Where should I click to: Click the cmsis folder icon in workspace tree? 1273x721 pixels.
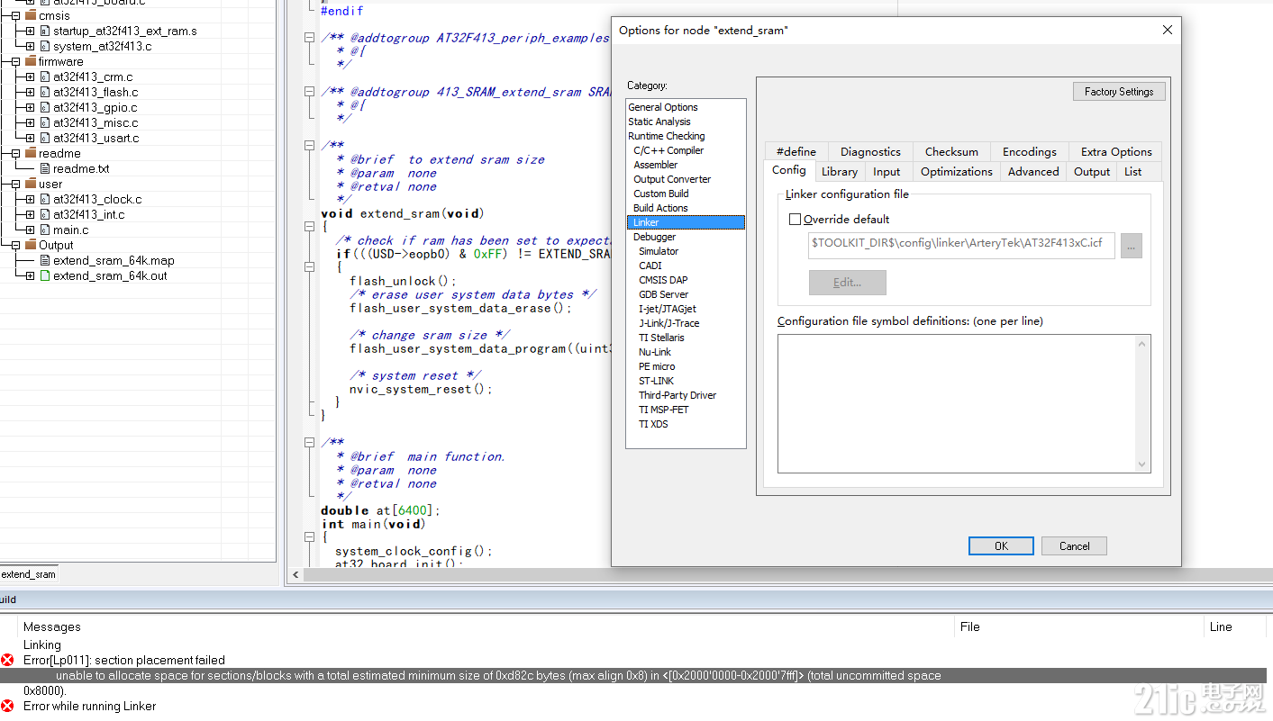pos(31,15)
